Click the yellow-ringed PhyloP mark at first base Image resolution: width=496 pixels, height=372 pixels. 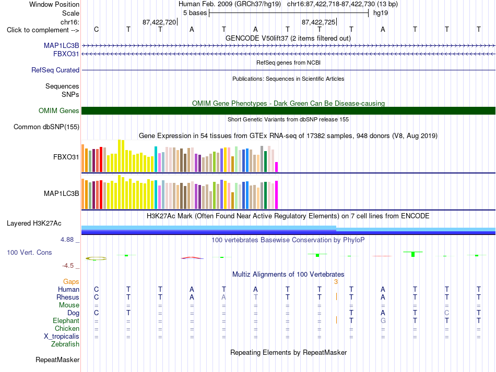96,258
